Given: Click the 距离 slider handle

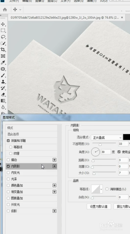Looking at the screenshot, I should [93, 161].
